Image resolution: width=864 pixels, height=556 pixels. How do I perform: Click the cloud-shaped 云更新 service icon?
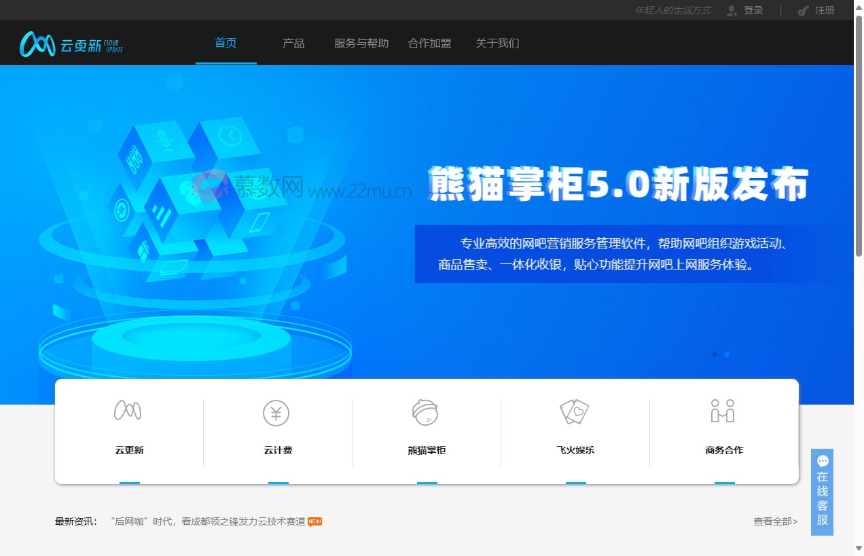click(128, 411)
